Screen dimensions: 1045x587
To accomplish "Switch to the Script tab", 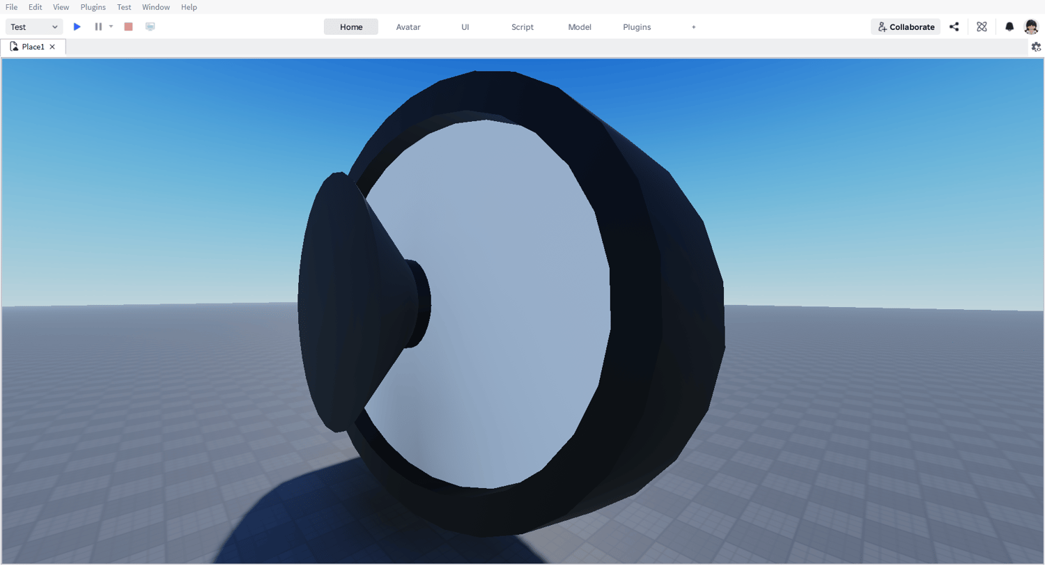I will tap(522, 27).
